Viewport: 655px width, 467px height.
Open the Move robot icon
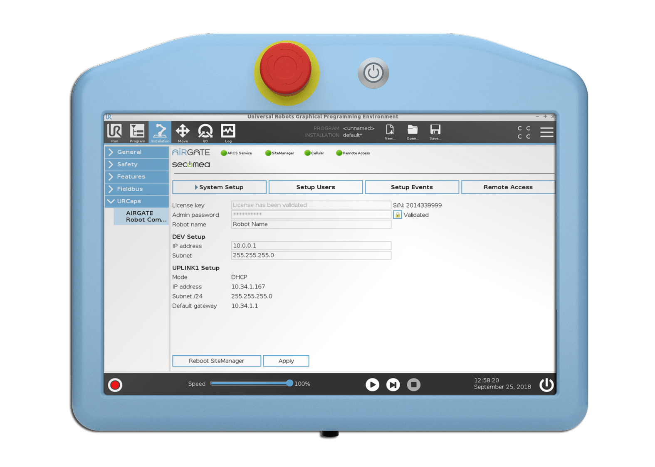pos(183,132)
